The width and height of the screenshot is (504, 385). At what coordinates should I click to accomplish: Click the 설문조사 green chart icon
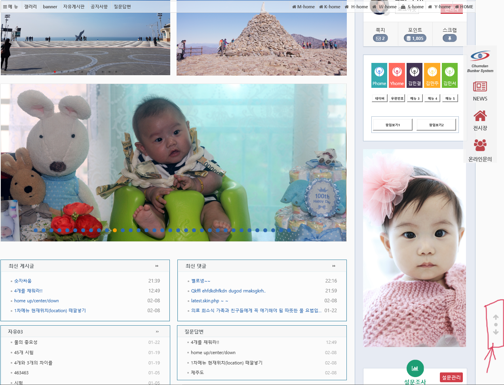pyautogui.click(x=415, y=368)
